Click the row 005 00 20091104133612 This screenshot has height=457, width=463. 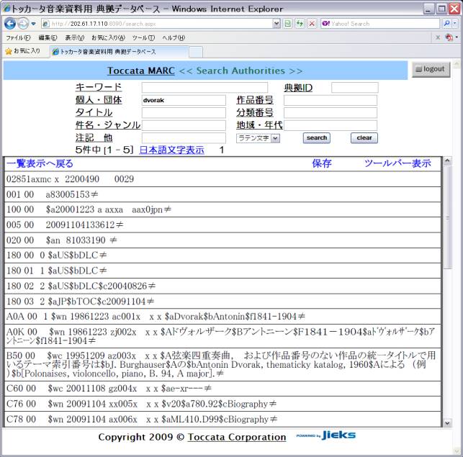click(x=222, y=225)
